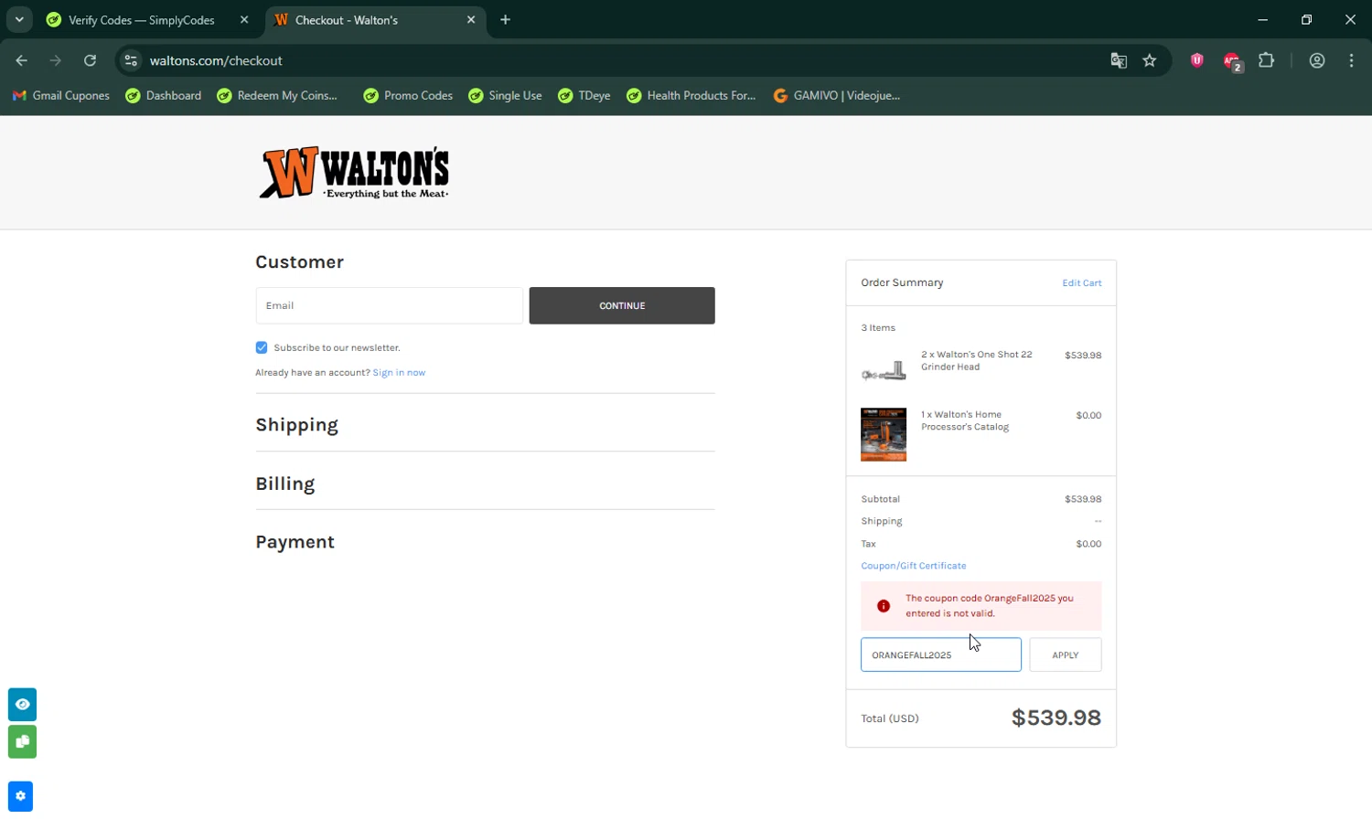1372x819 pixels.
Task: Click the Email input field
Action: 390,305
